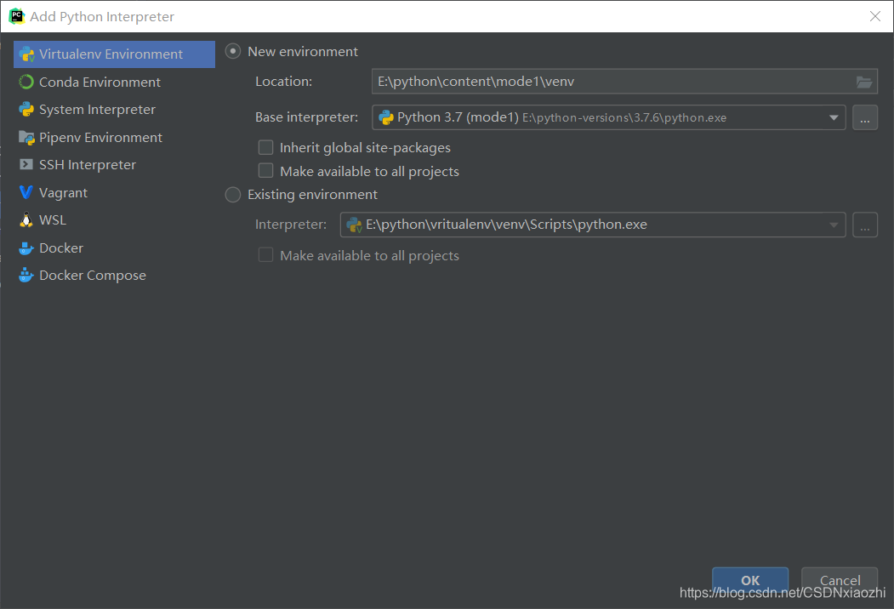Select Docker in the sidebar
Viewport: 894px width, 609px height.
click(114, 248)
